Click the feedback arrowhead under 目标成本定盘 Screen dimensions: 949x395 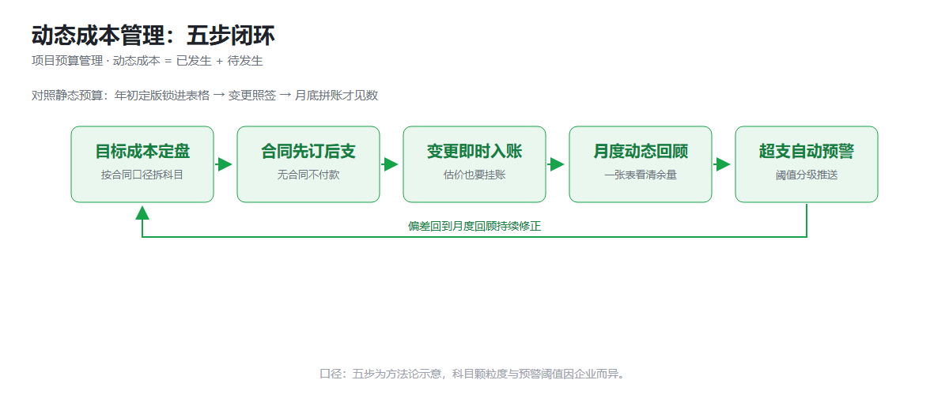[142, 213]
